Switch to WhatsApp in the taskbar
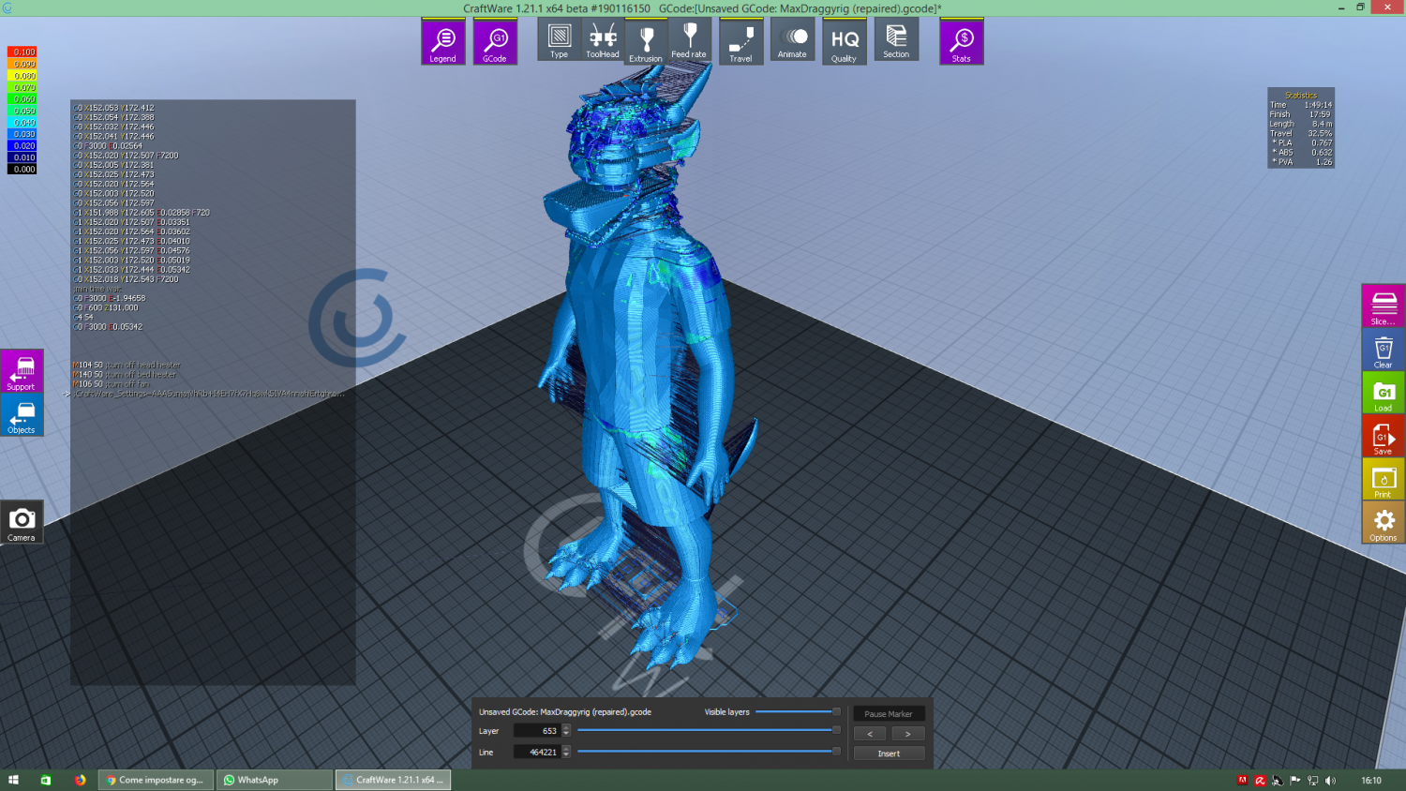Image resolution: width=1406 pixels, height=791 pixels. pyautogui.click(x=274, y=780)
